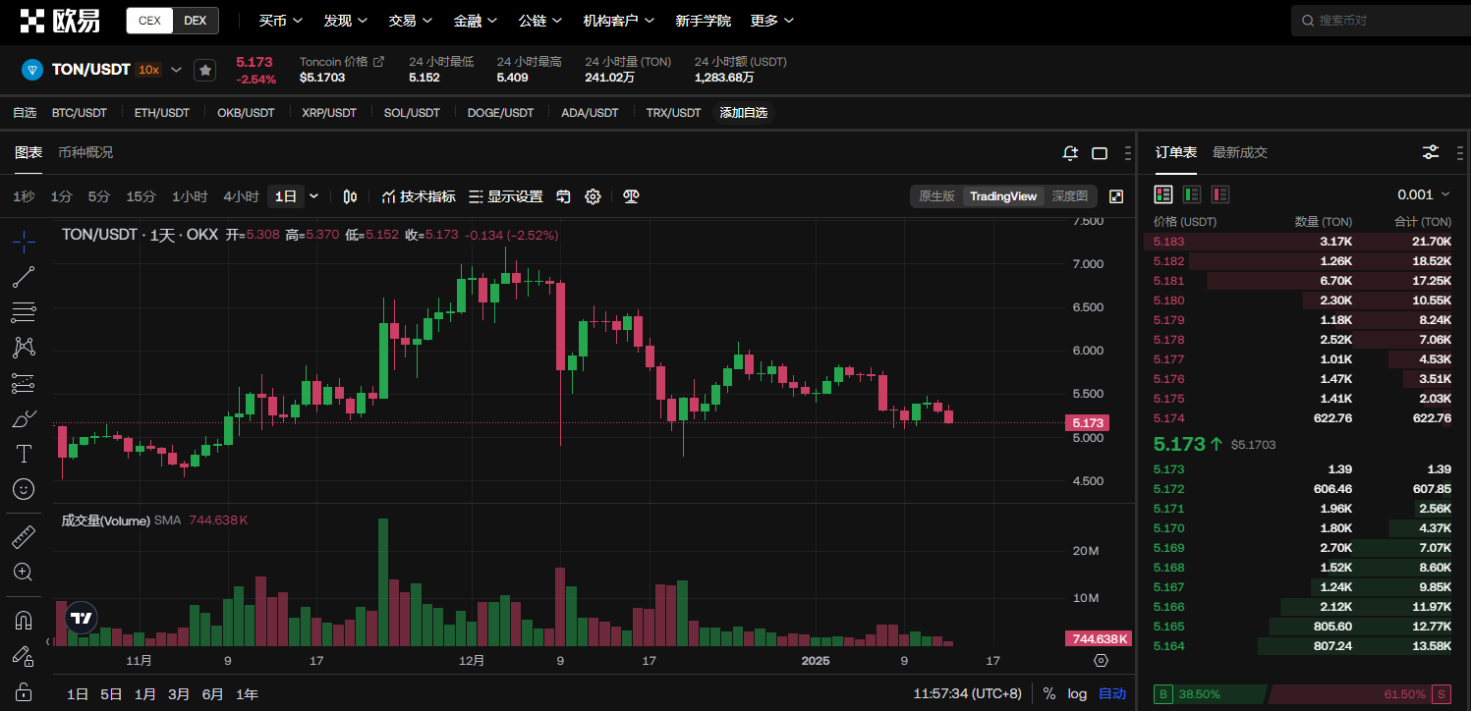Select the text annotation tool
The width and height of the screenshot is (1471, 711).
coord(24,454)
